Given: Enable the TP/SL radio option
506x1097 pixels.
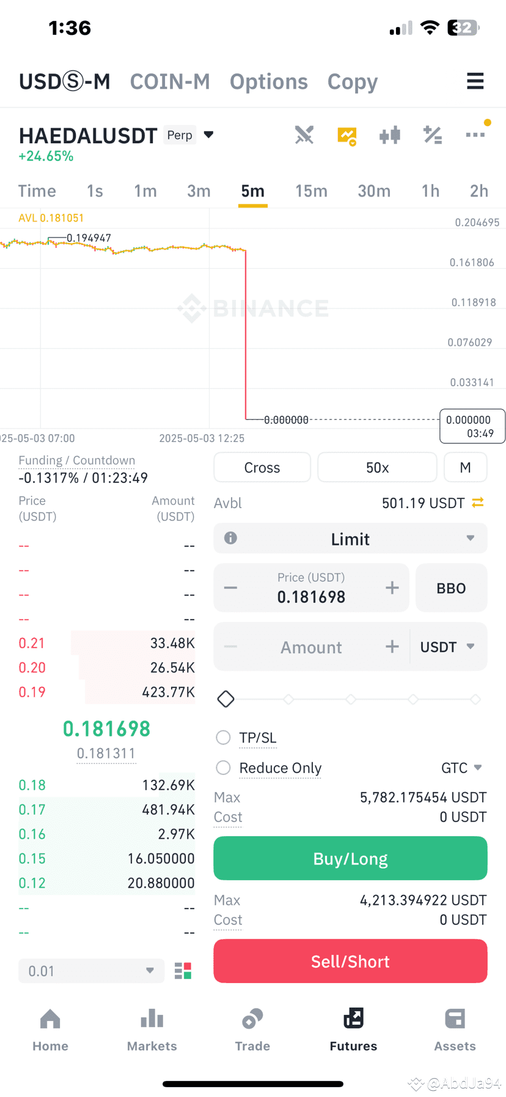Looking at the screenshot, I should (223, 738).
